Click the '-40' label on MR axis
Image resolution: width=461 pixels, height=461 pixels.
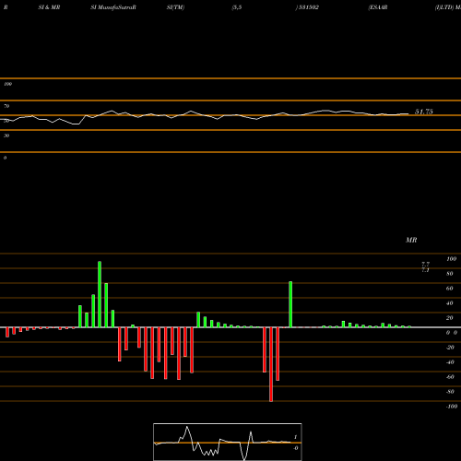450,362
